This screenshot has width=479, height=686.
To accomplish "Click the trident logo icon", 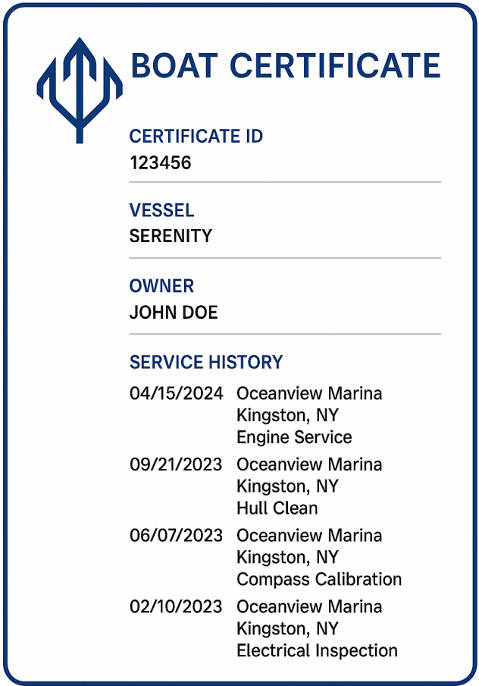I will pyautogui.click(x=79, y=90).
